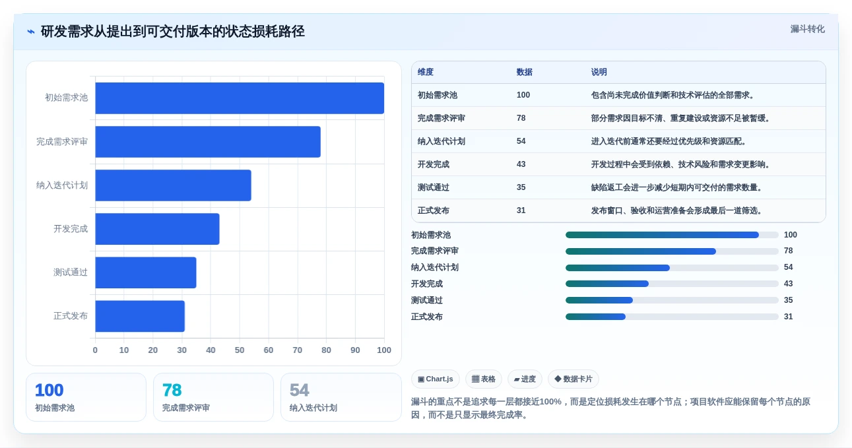The width and height of the screenshot is (852, 448).
Task: Click the 说明 column header
Action: click(599, 72)
